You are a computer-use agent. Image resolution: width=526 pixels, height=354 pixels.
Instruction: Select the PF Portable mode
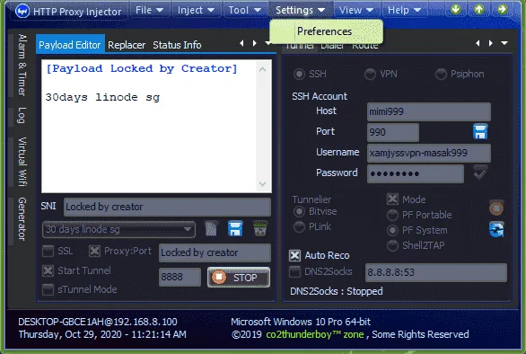click(419, 215)
